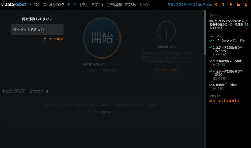Open the アプリケーション menu
Viewport: 251px width, 148px height.
click(137, 5)
